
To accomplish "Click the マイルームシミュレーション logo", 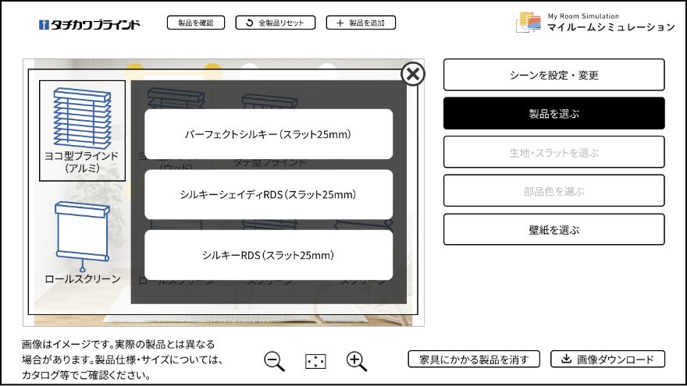I will (596, 23).
